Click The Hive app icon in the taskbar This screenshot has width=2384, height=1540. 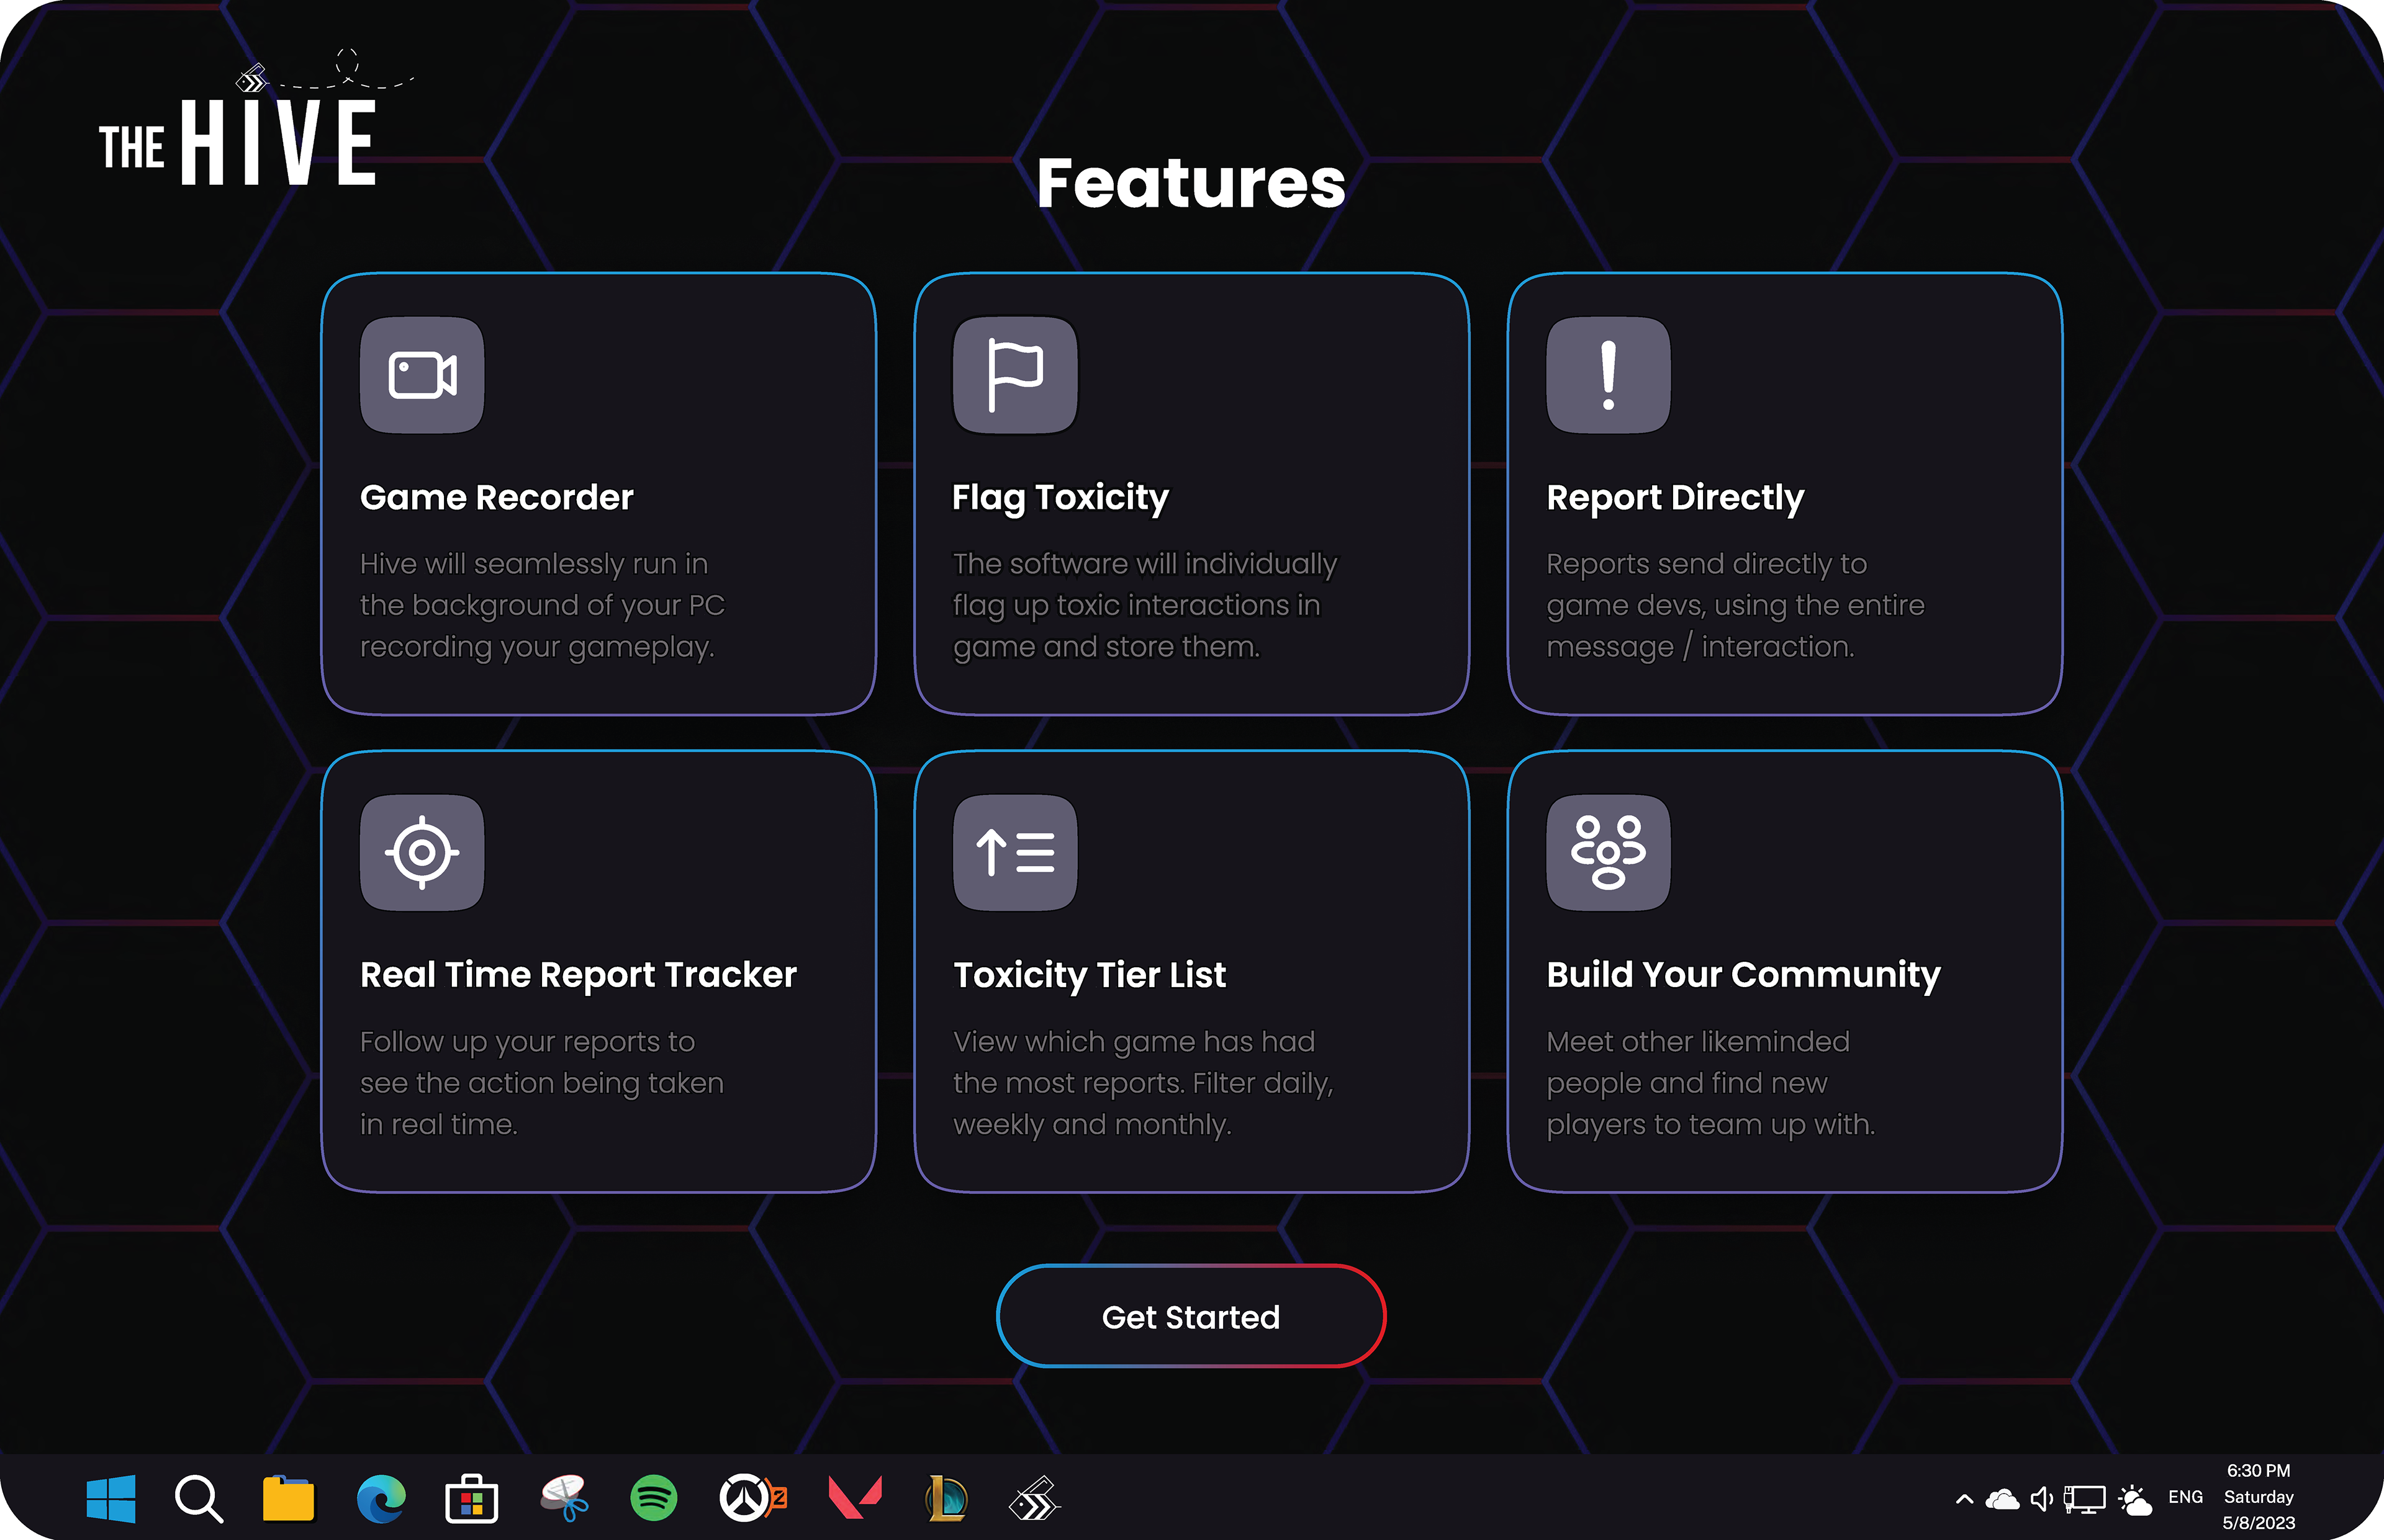coord(1034,1498)
